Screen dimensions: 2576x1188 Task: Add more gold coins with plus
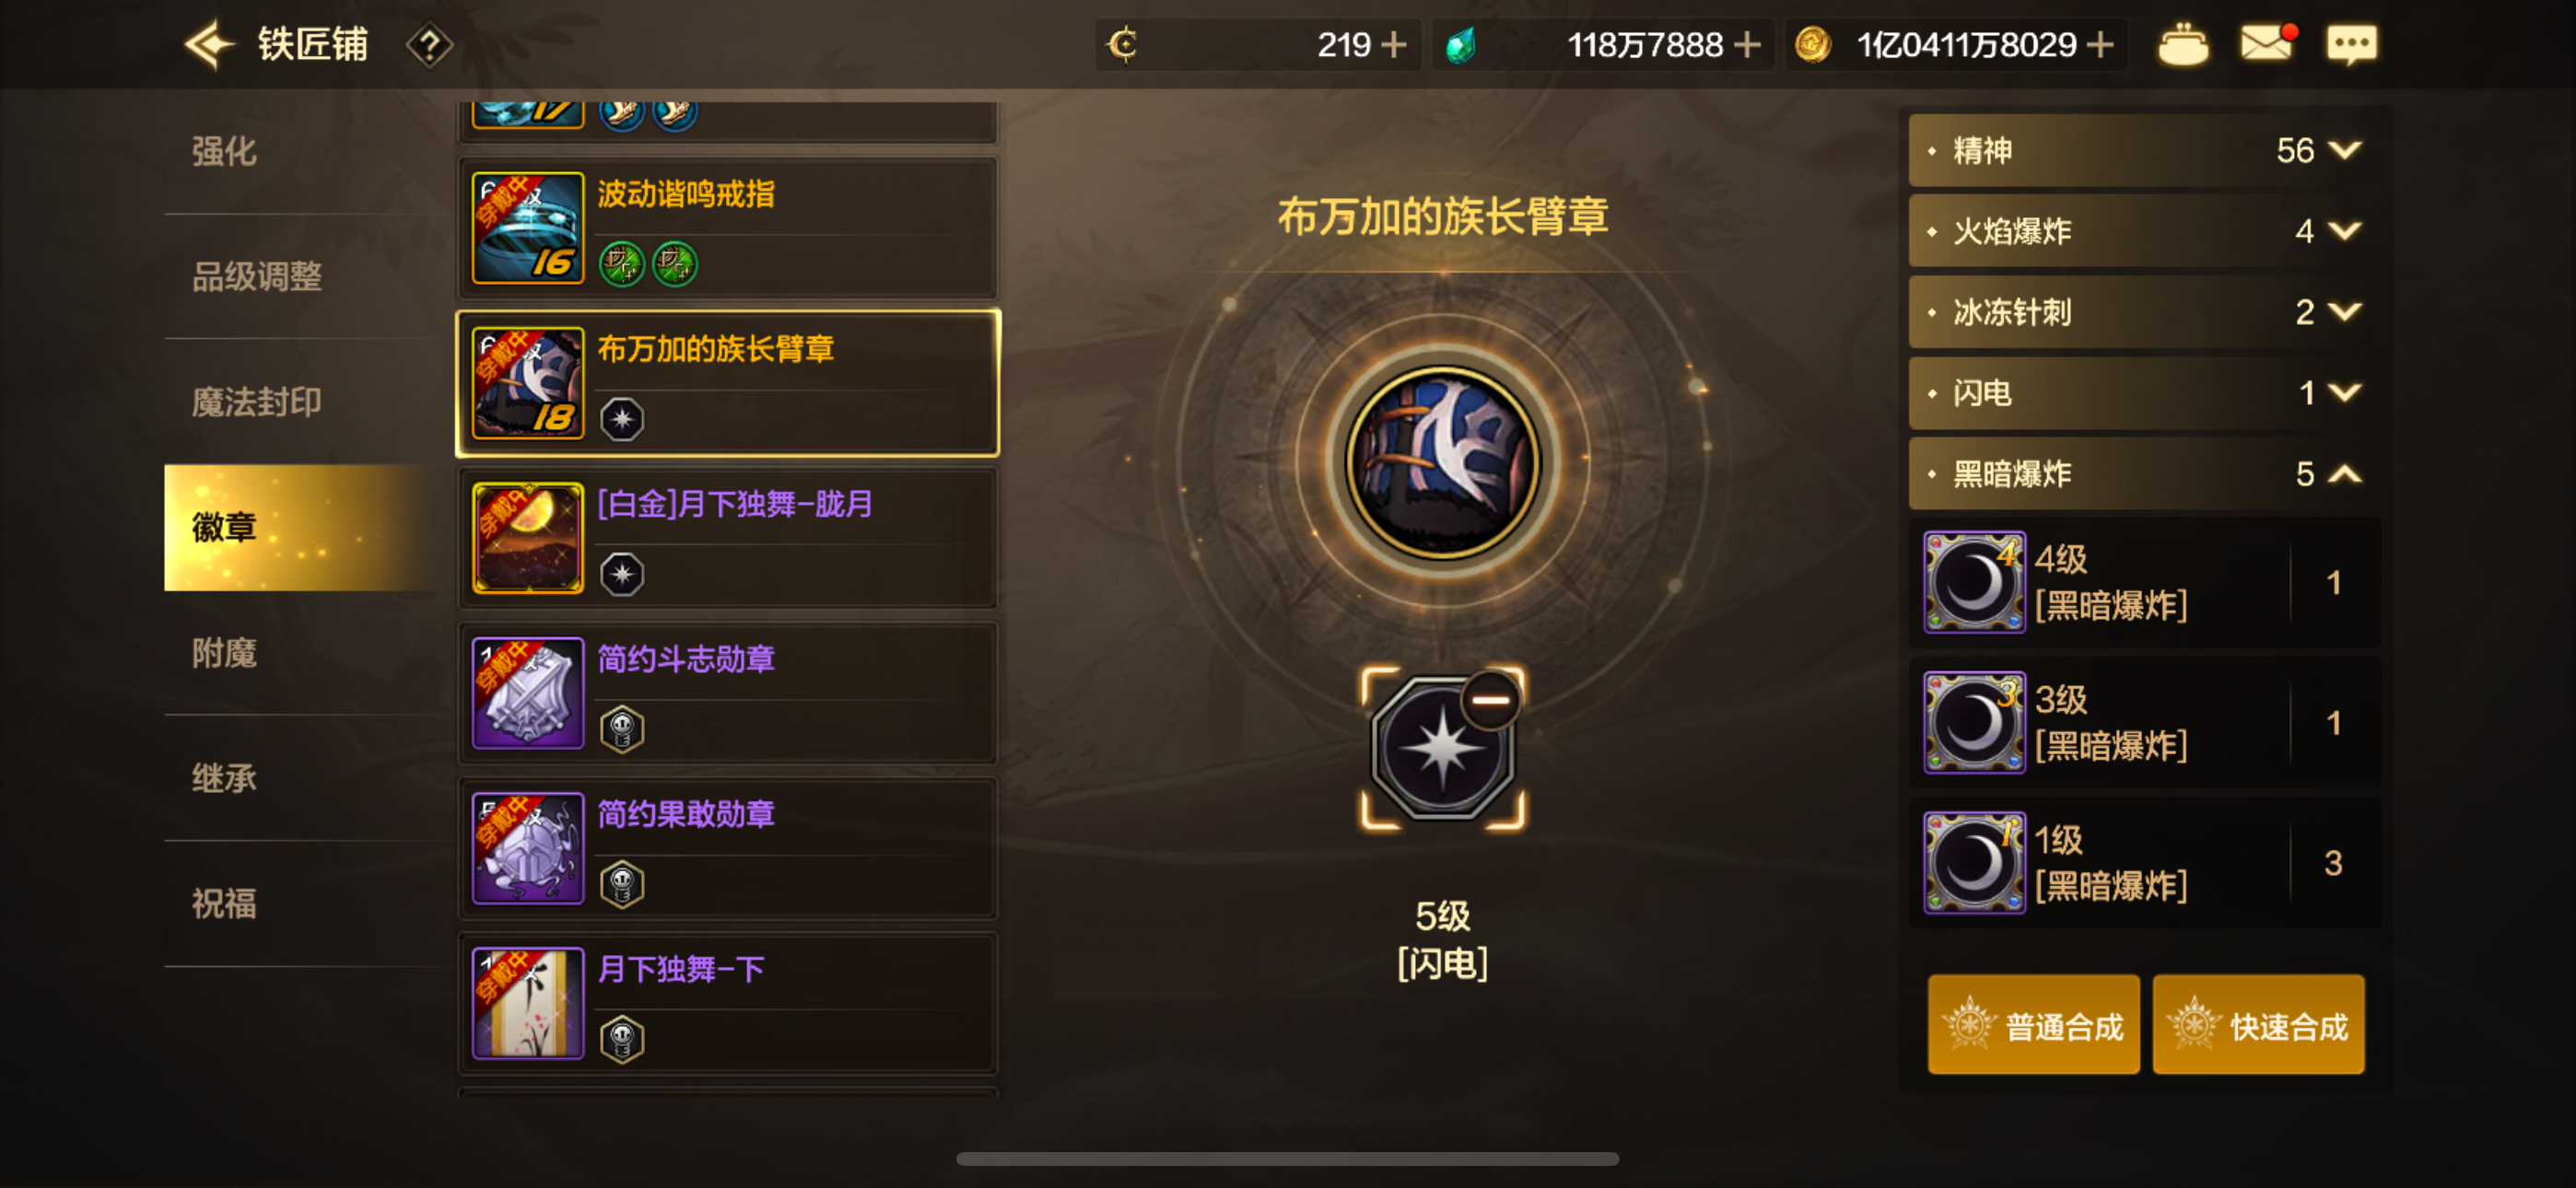click(x=2101, y=45)
